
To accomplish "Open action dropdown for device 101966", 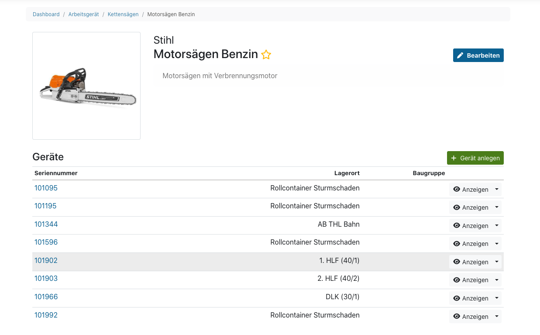I will click(x=497, y=298).
